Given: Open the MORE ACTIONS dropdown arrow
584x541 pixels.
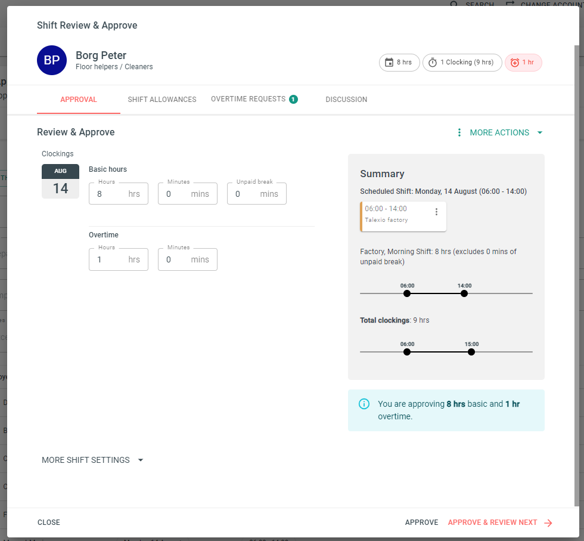Looking at the screenshot, I should pyautogui.click(x=539, y=132).
